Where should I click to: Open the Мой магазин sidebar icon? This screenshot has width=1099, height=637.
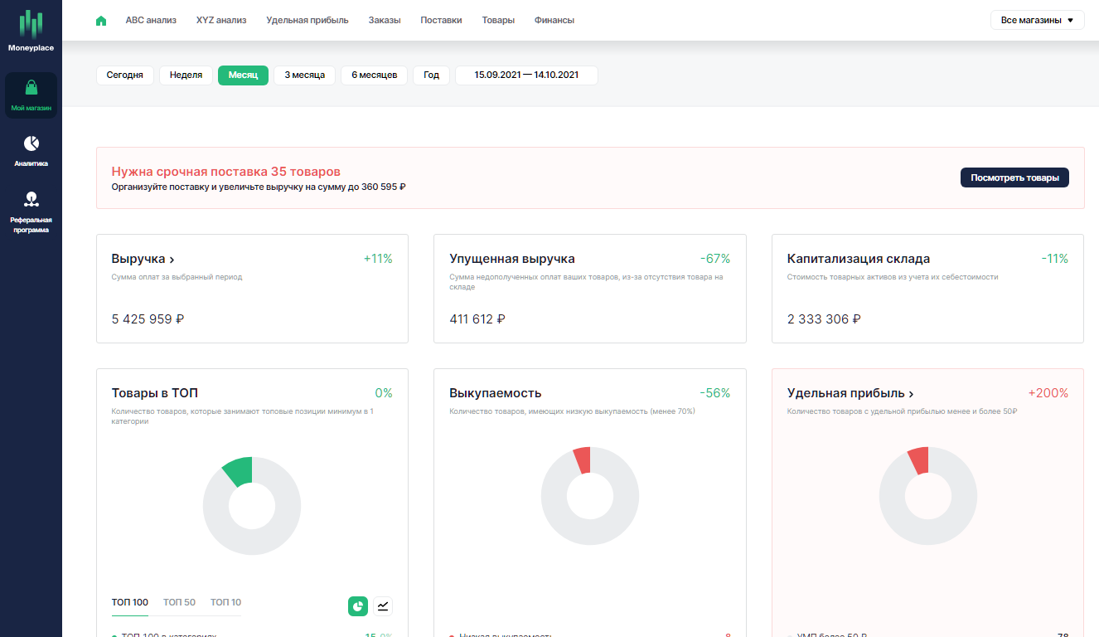[31, 88]
